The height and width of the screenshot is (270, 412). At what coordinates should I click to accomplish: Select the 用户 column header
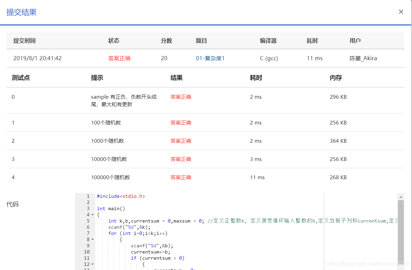[355, 41]
